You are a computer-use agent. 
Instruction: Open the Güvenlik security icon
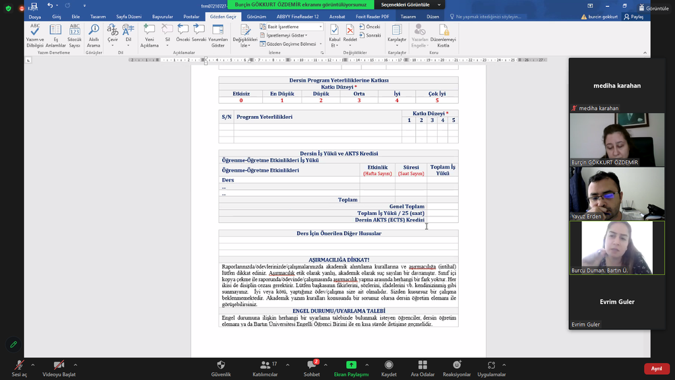coord(221,365)
